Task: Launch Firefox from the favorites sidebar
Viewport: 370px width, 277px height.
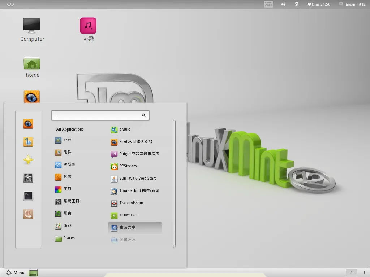Action: click(28, 124)
